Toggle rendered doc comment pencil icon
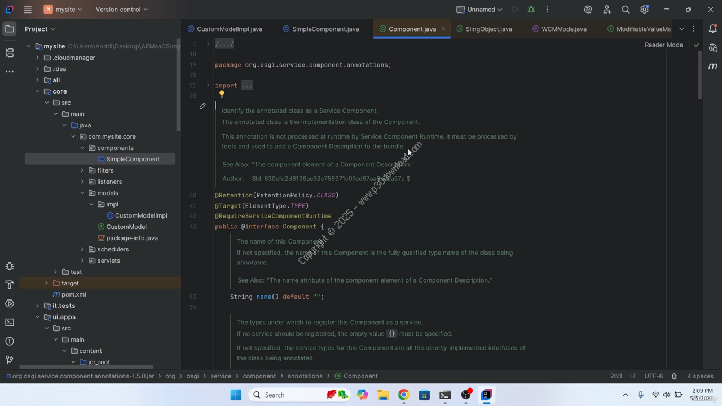 point(202,106)
